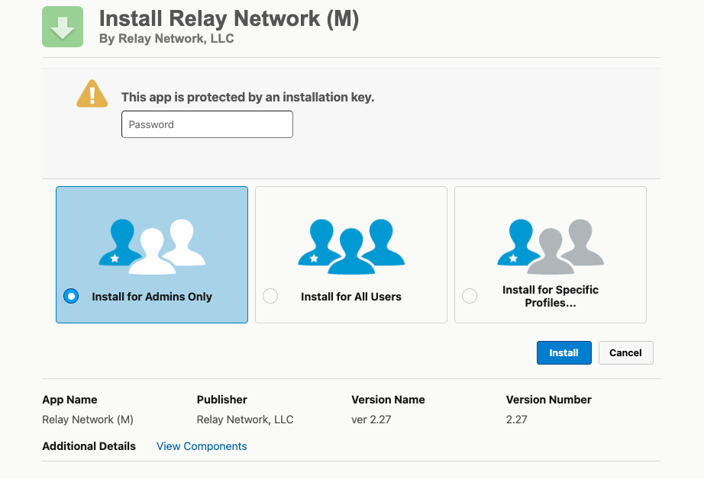
Task: Choose the Install for All Users radio button
Action: (x=270, y=297)
